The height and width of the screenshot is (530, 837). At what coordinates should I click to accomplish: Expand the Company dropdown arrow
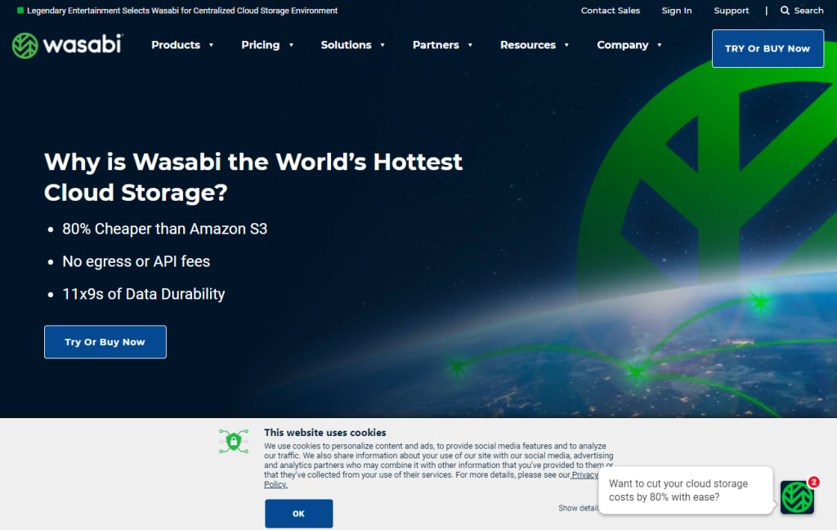click(x=660, y=45)
